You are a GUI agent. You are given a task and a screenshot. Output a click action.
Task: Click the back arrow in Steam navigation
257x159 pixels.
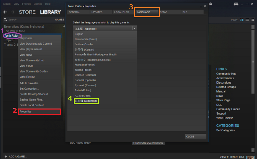(5, 12)
